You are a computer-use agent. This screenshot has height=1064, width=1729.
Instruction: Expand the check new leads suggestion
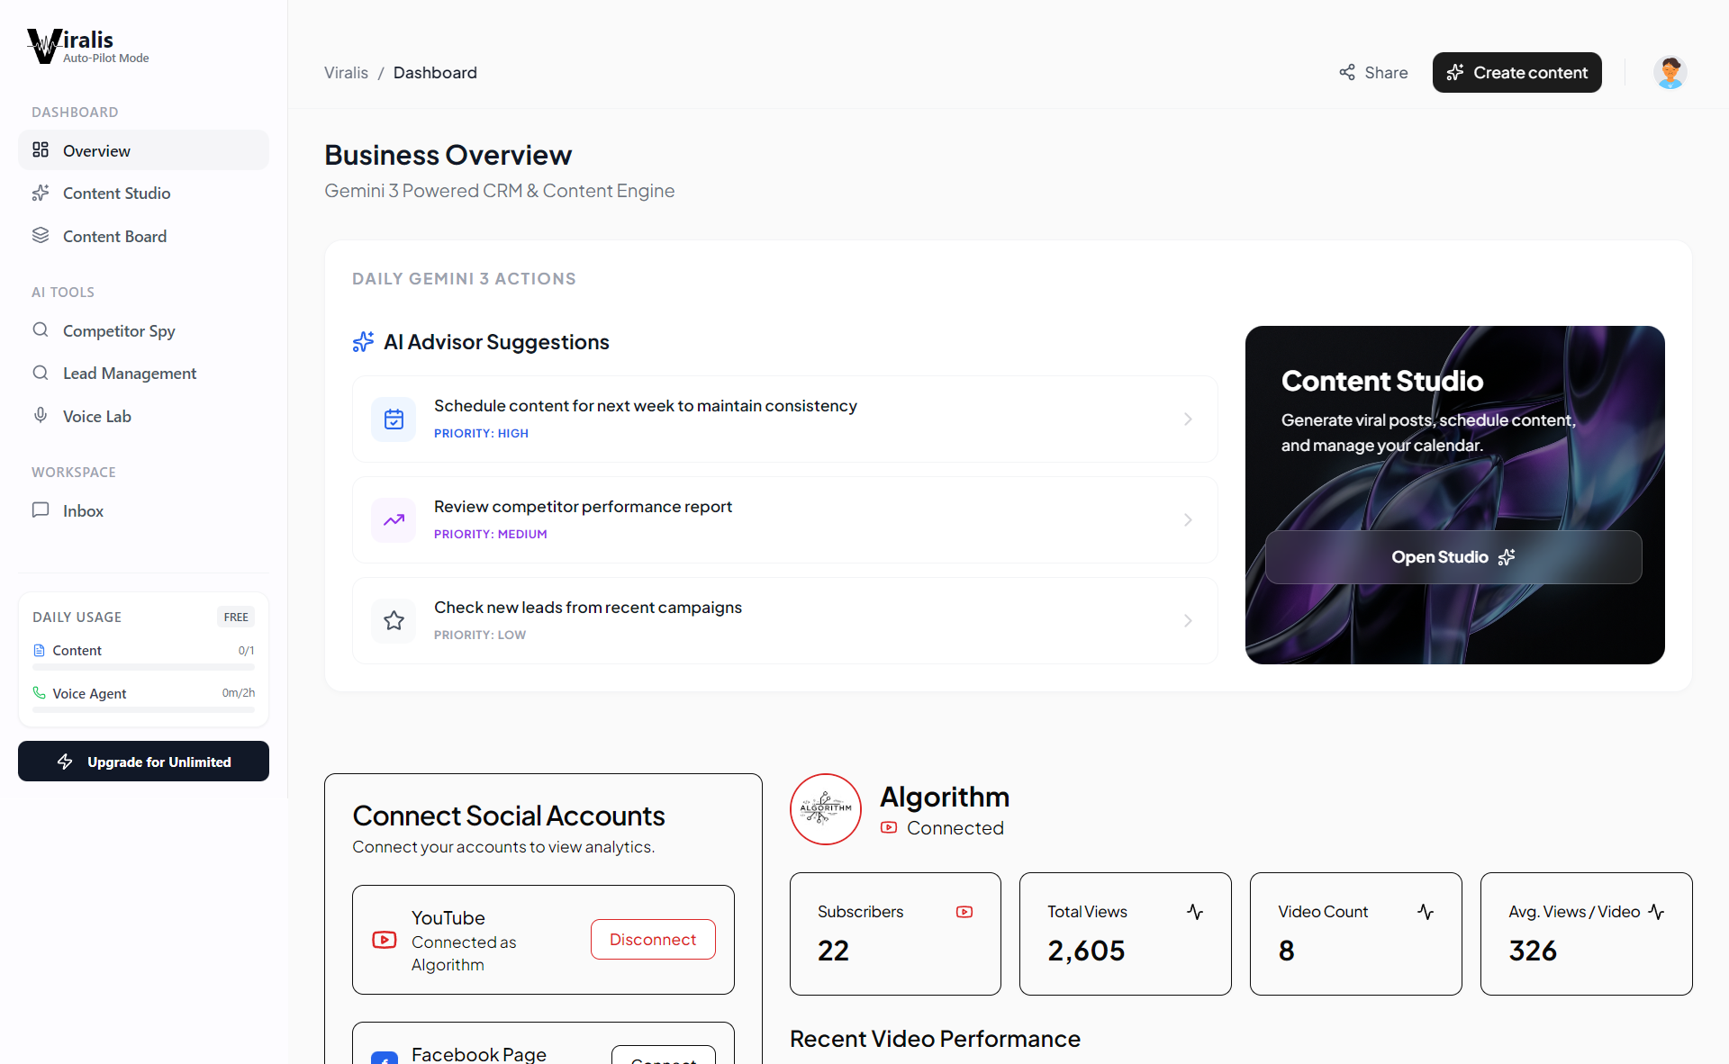point(1188,620)
